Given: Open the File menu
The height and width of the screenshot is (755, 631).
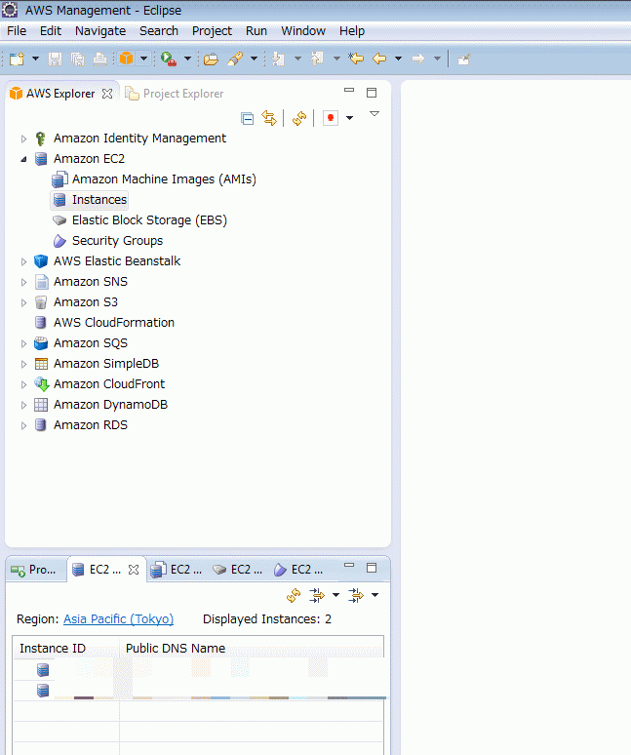Looking at the screenshot, I should 17,31.
